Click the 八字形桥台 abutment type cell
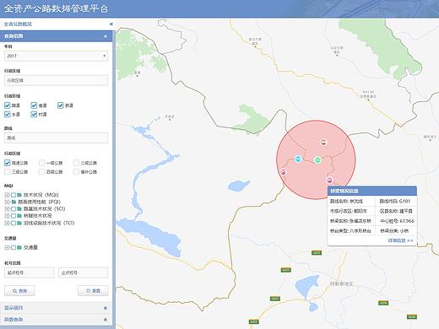Image resolution: width=439 pixels, height=329 pixels. 350,231
